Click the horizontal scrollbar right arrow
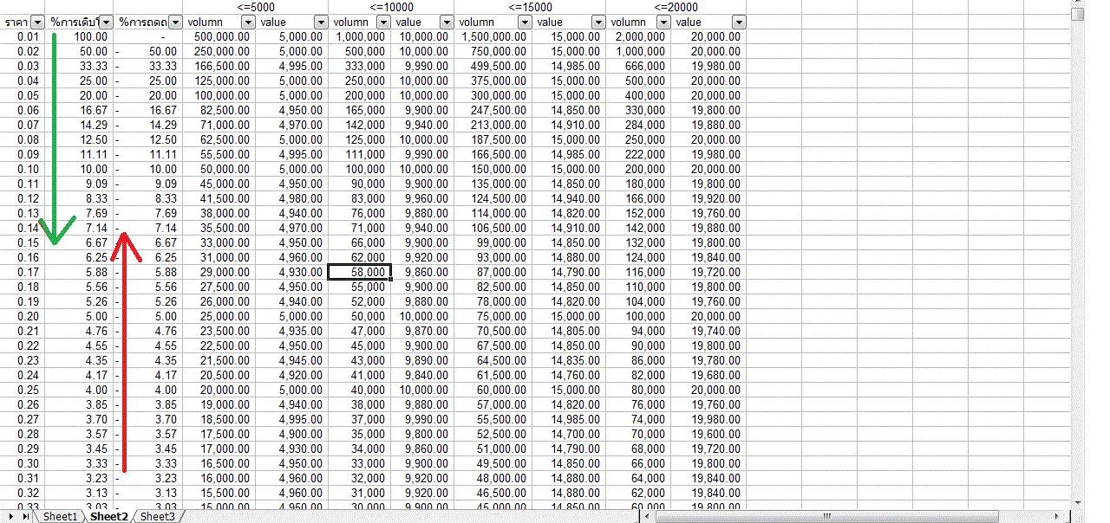Screen dimensions: 1110x523 (1056, 516)
